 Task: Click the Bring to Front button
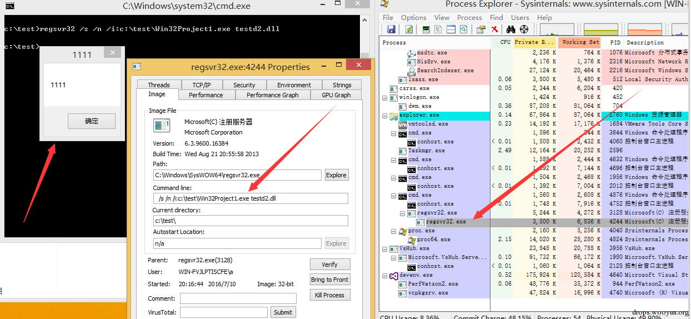point(330,280)
